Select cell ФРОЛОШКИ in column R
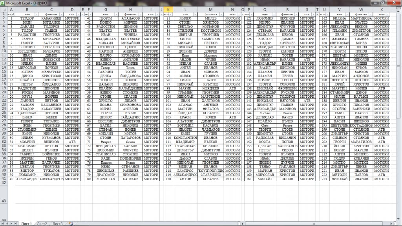The image size is (402, 226). [287, 88]
